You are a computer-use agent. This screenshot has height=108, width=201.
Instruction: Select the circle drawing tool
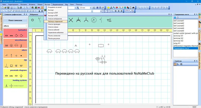25,11
